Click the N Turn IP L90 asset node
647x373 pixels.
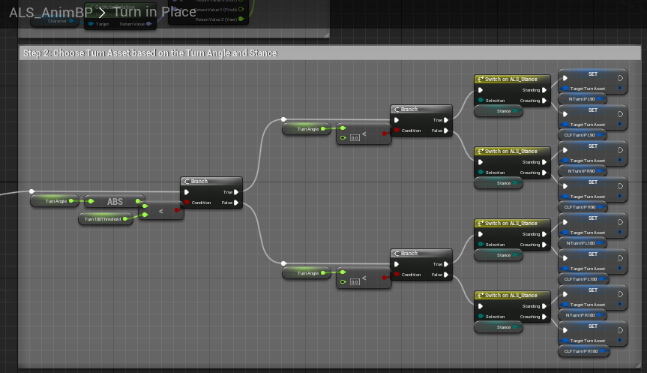tap(581, 99)
